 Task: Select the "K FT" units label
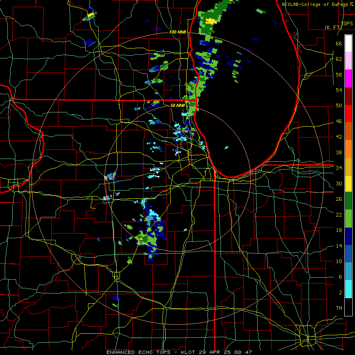(333, 27)
